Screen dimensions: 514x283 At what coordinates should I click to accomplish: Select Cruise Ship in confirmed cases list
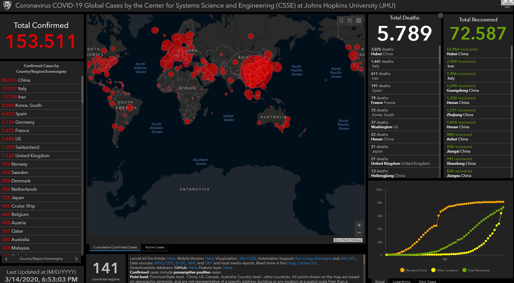click(41, 206)
